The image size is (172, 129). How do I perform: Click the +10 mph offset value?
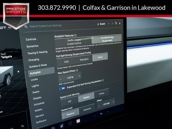(x=106, y=104)
